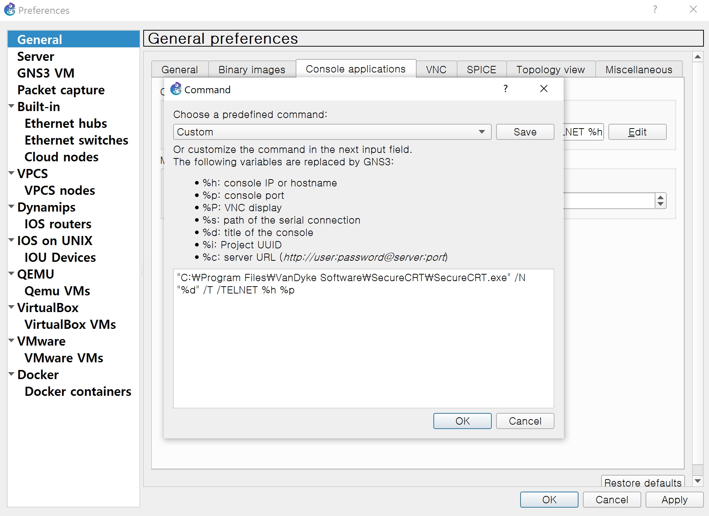Screen dimensions: 709x516
Task: Confirm the Command dialog with OK
Action: pyautogui.click(x=462, y=421)
